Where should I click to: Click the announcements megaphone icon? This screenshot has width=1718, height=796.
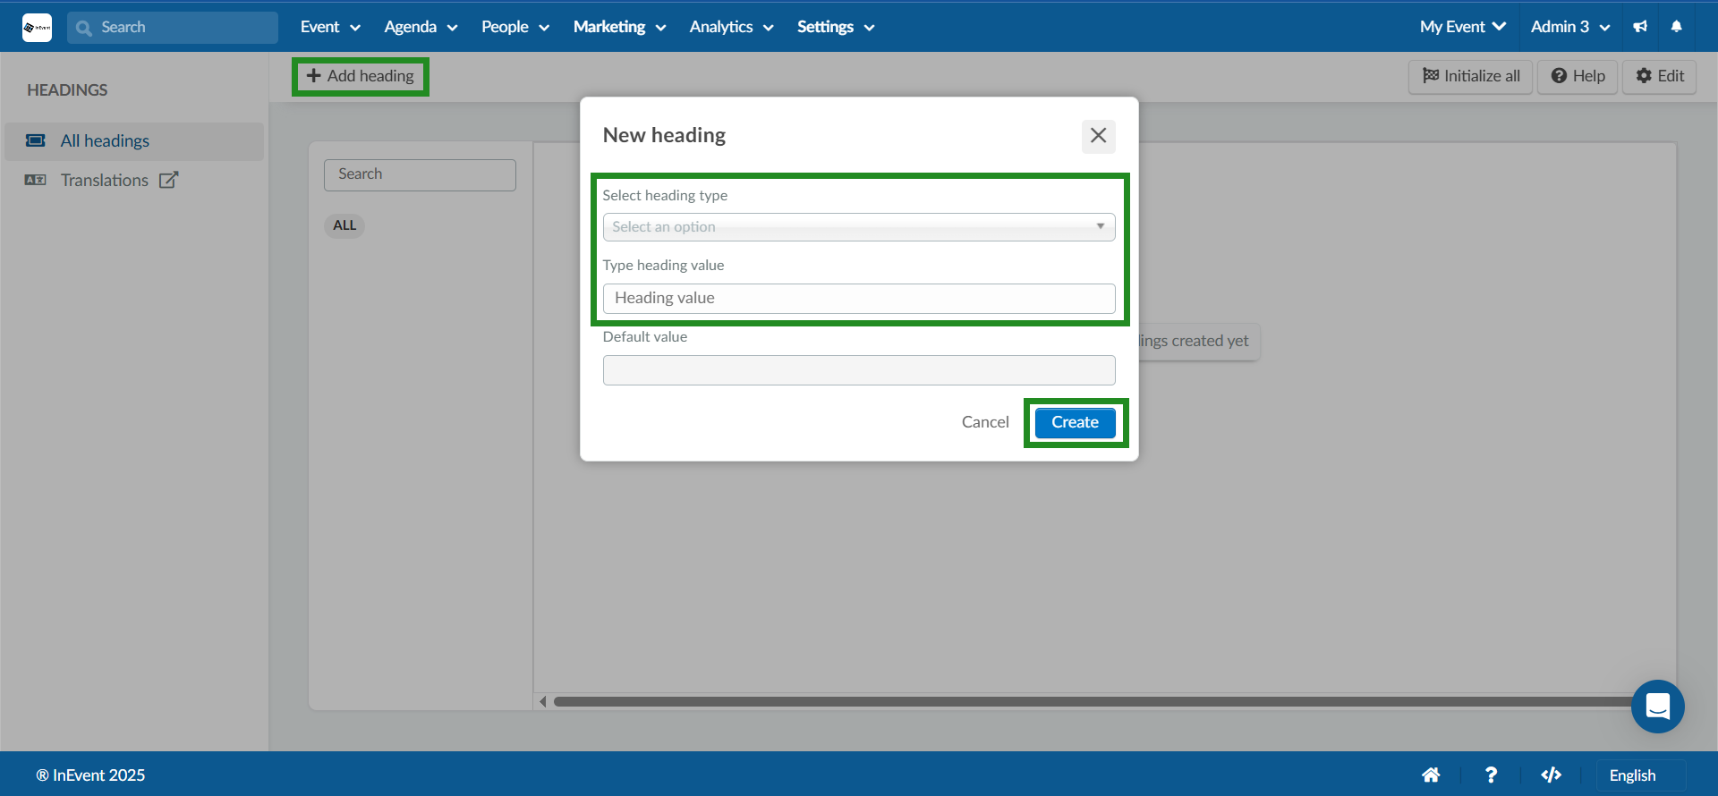pyautogui.click(x=1640, y=27)
